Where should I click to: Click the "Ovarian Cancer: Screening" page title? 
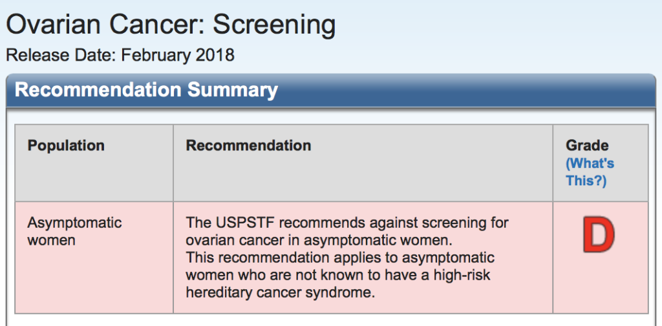(171, 25)
